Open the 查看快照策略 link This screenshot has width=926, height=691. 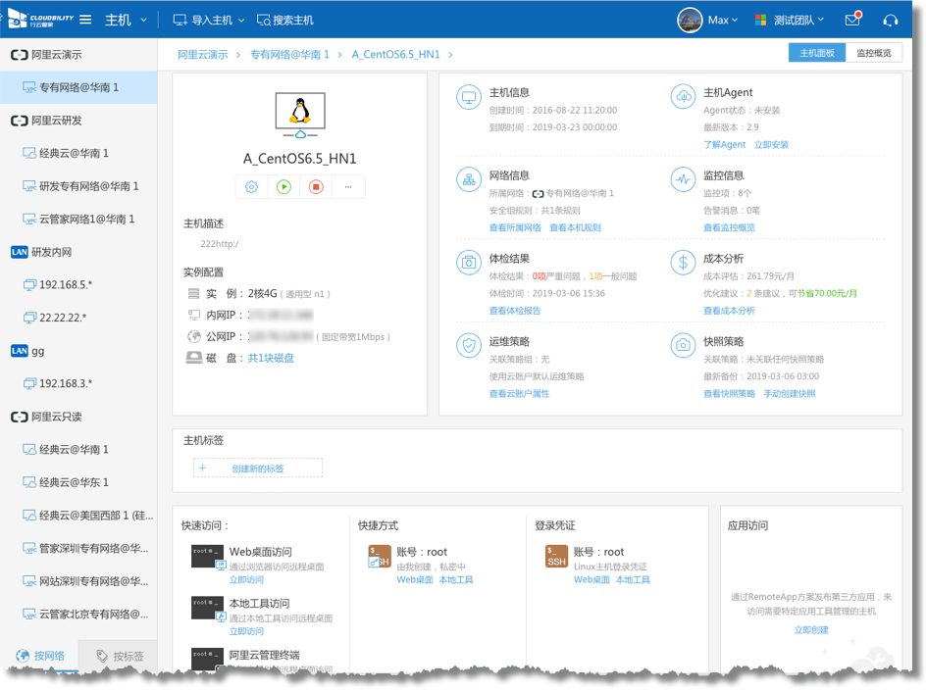[x=729, y=394]
